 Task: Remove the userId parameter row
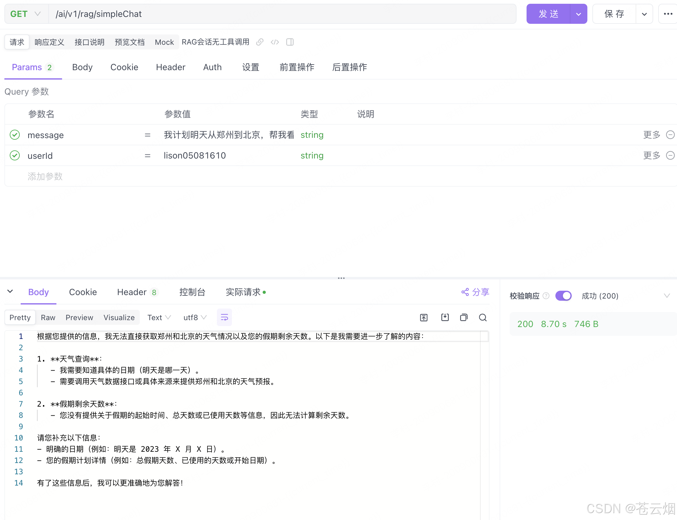pyautogui.click(x=670, y=155)
